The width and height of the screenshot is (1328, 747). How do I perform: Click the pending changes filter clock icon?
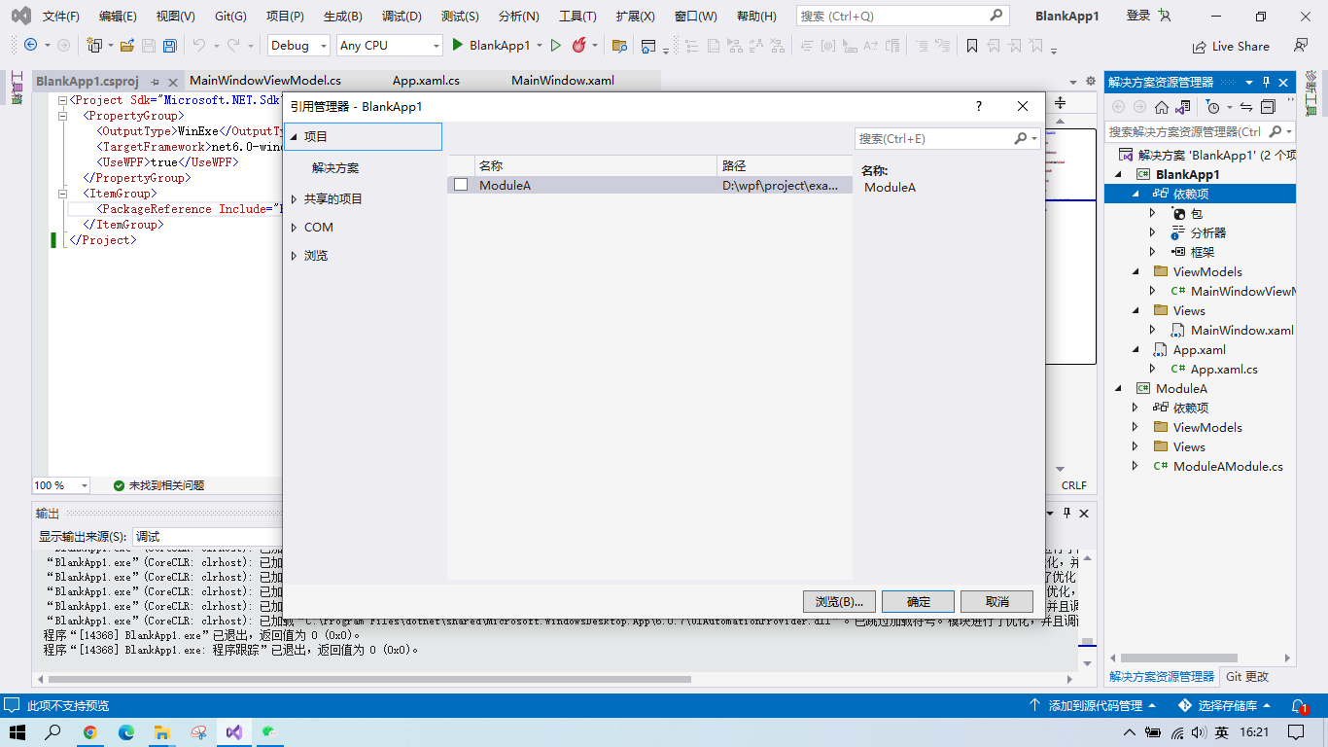[x=1212, y=107]
